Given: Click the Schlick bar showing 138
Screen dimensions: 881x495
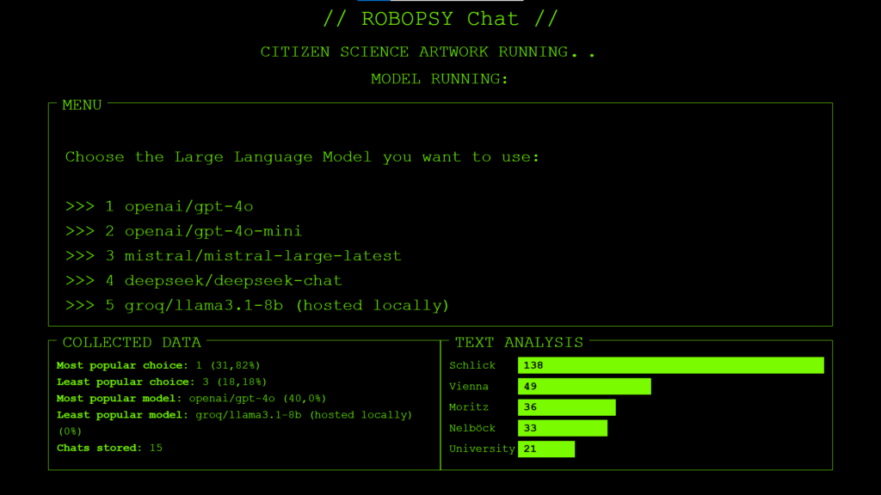Looking at the screenshot, I should tap(670, 365).
